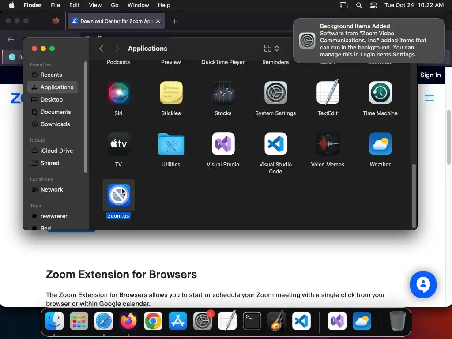Click the Background Items Added notification
The image size is (452, 339).
[369, 40]
